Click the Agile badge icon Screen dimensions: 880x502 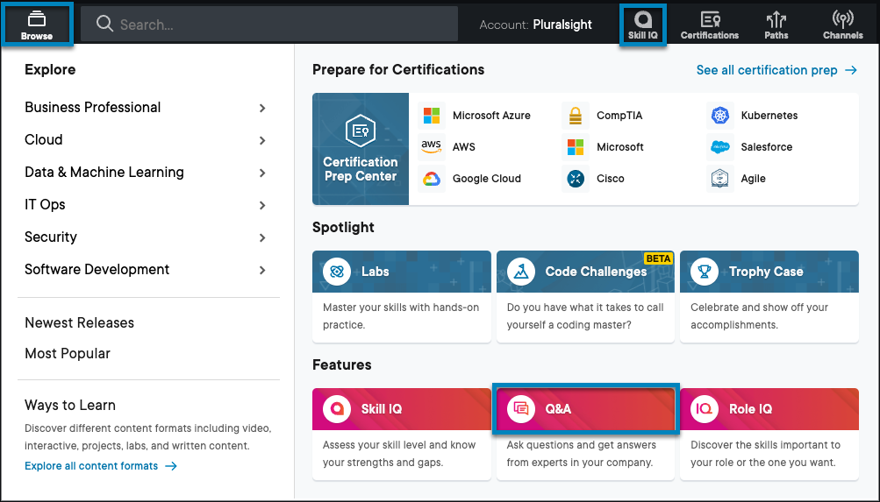click(720, 179)
